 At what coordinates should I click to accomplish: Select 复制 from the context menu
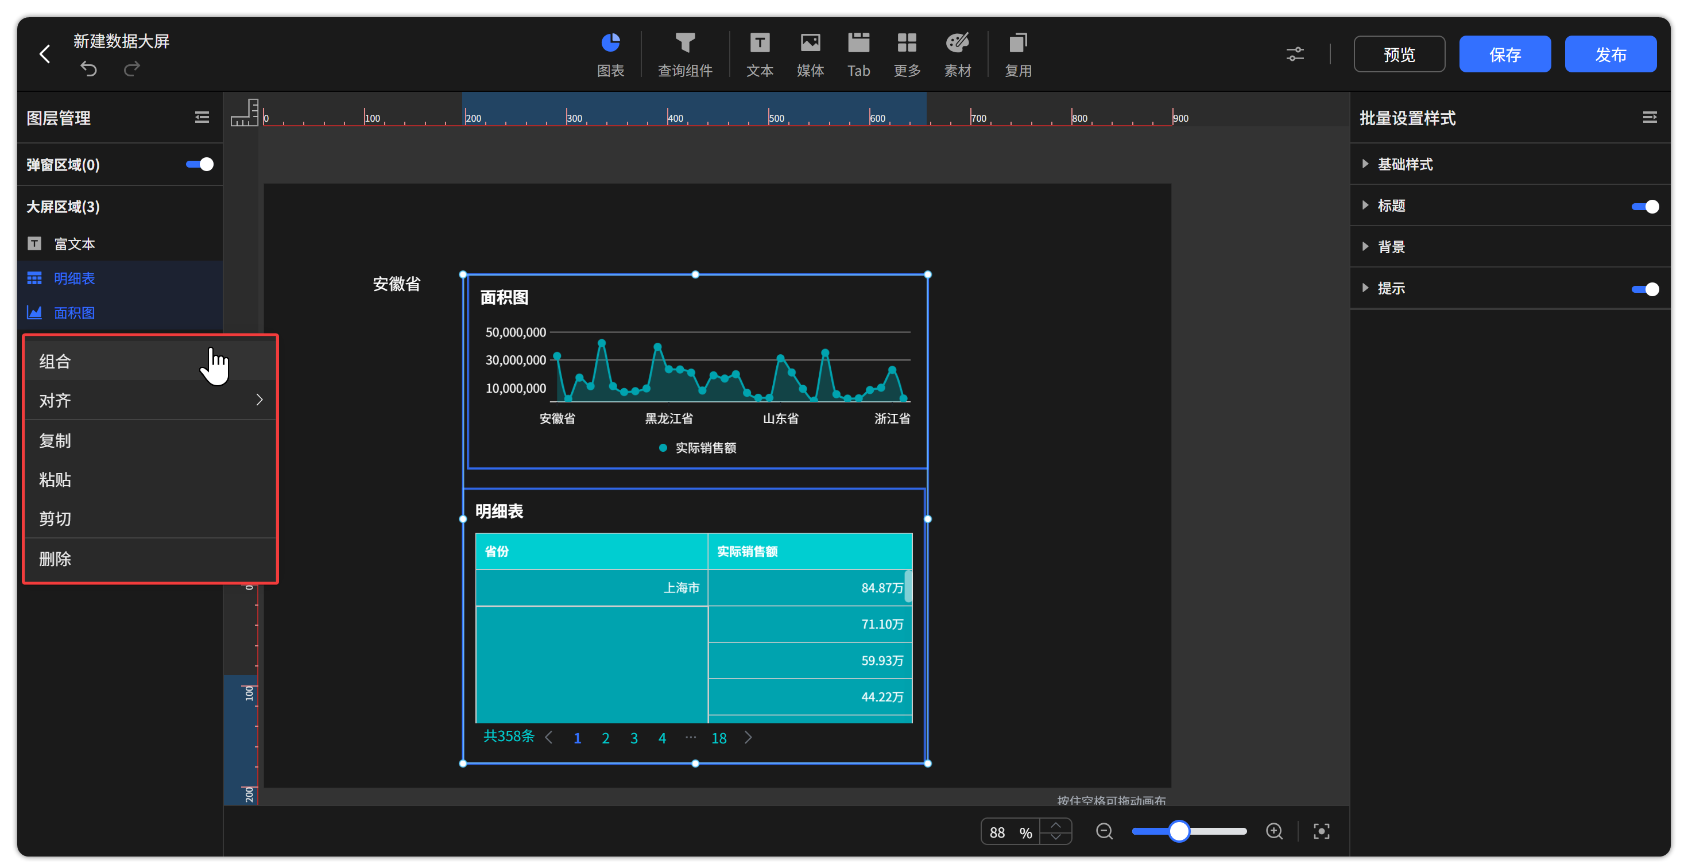click(x=150, y=440)
